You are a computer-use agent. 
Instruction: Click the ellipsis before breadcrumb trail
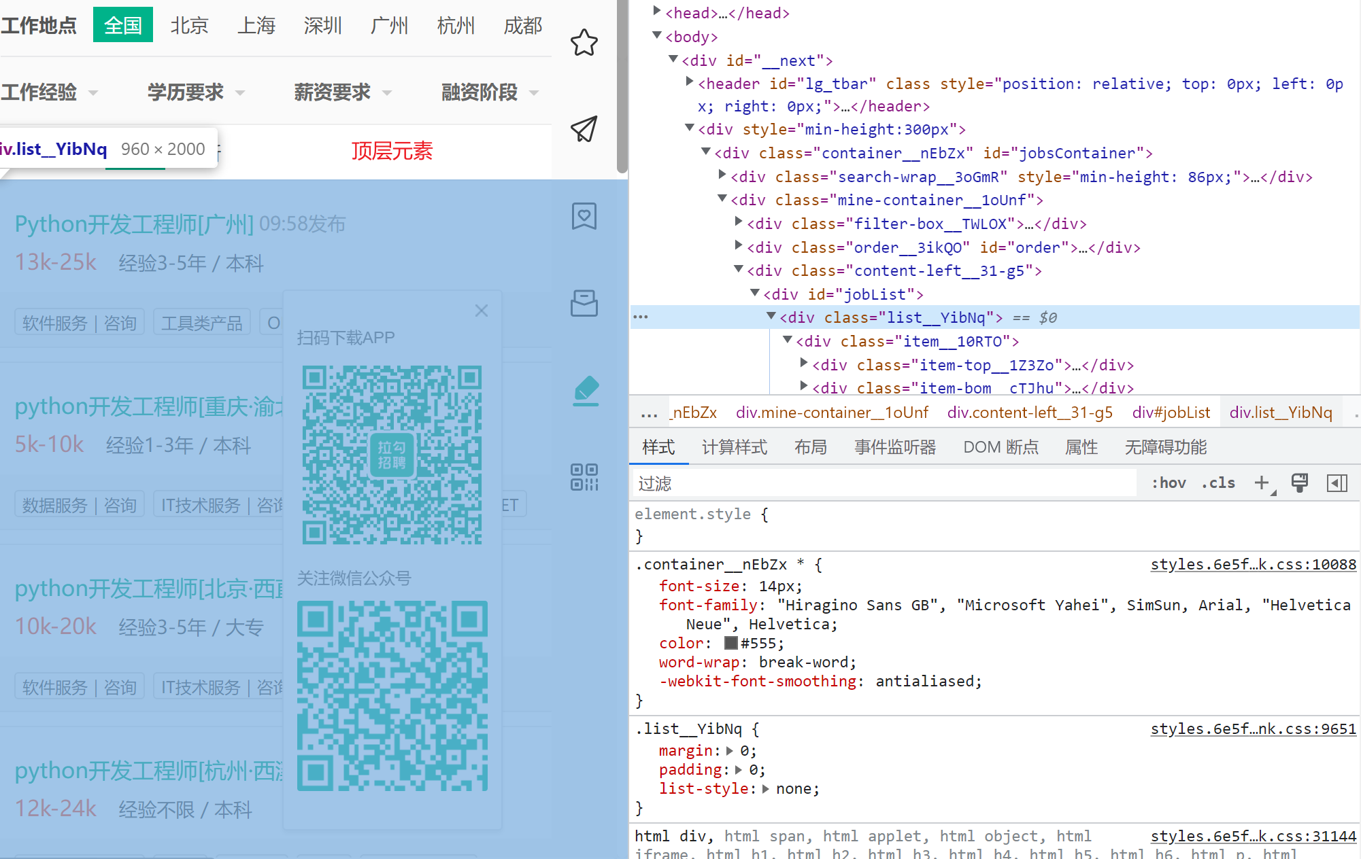pyautogui.click(x=649, y=413)
